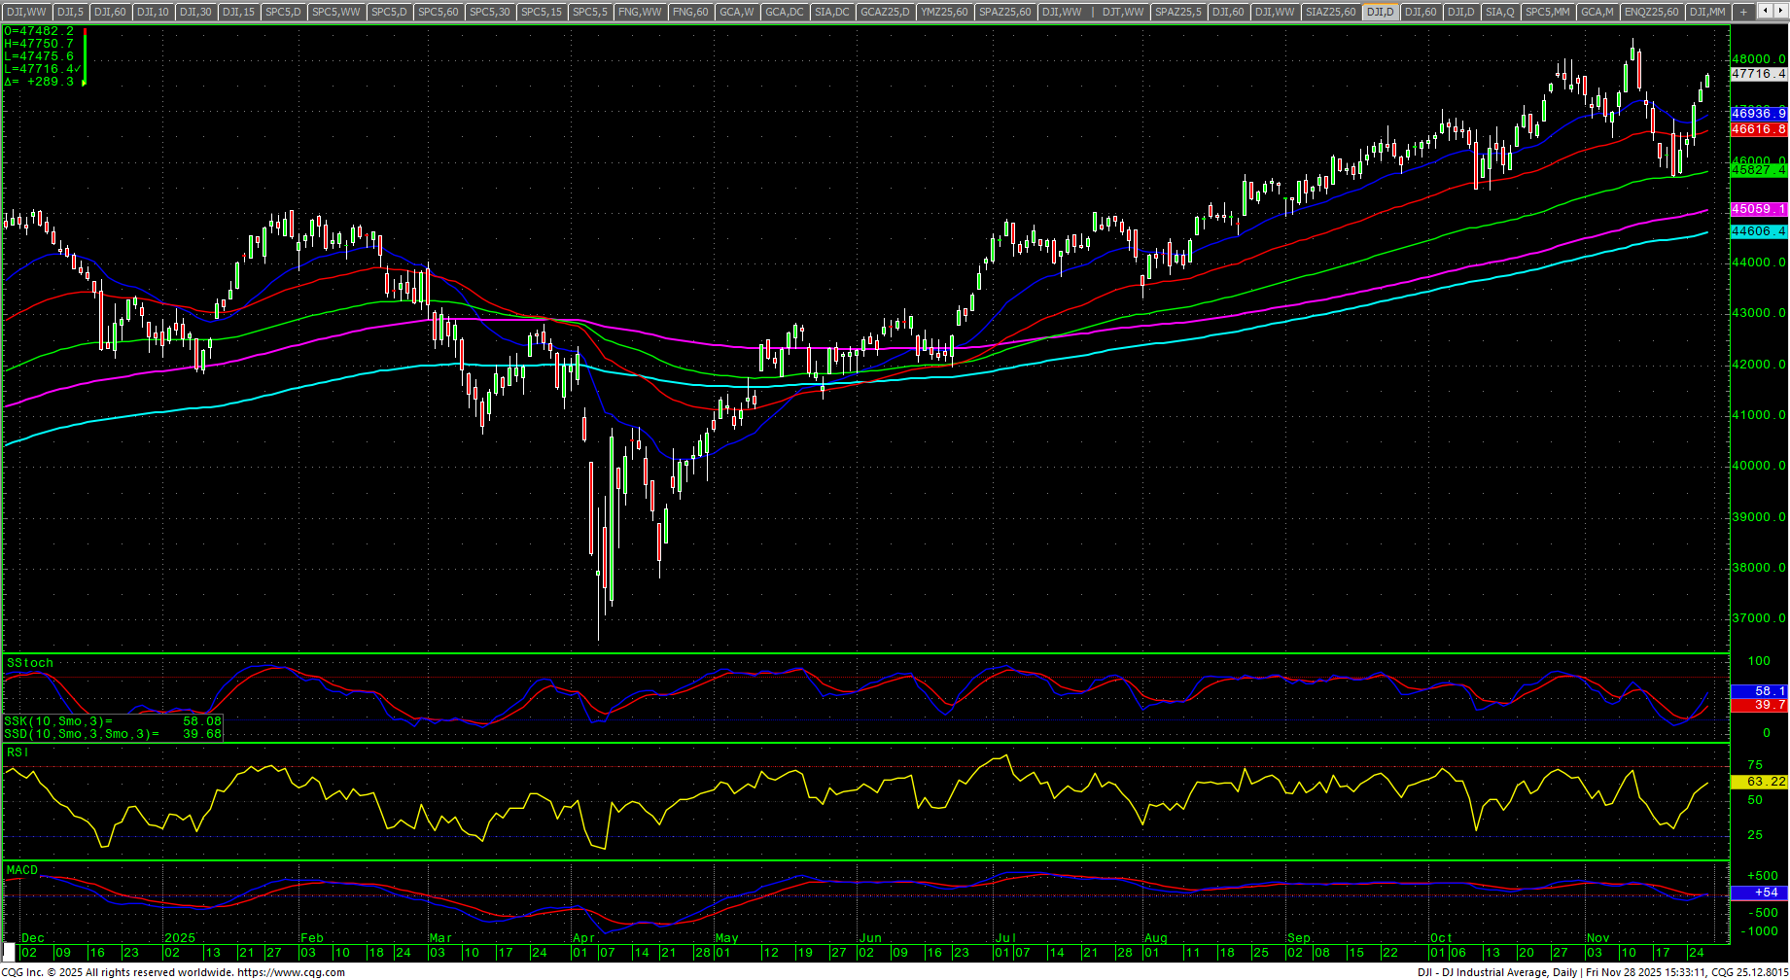Open the SPC5,WW chart tab
Image resolution: width=1790 pixels, height=980 pixels.
(335, 12)
